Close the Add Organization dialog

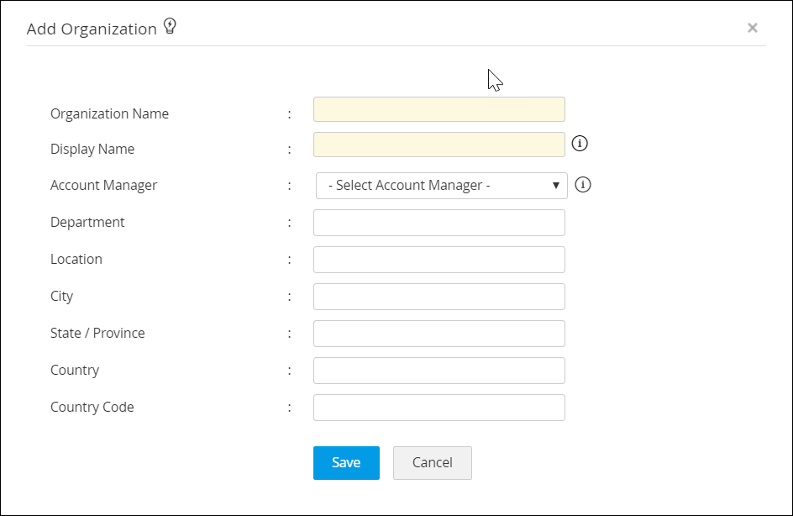tap(753, 28)
